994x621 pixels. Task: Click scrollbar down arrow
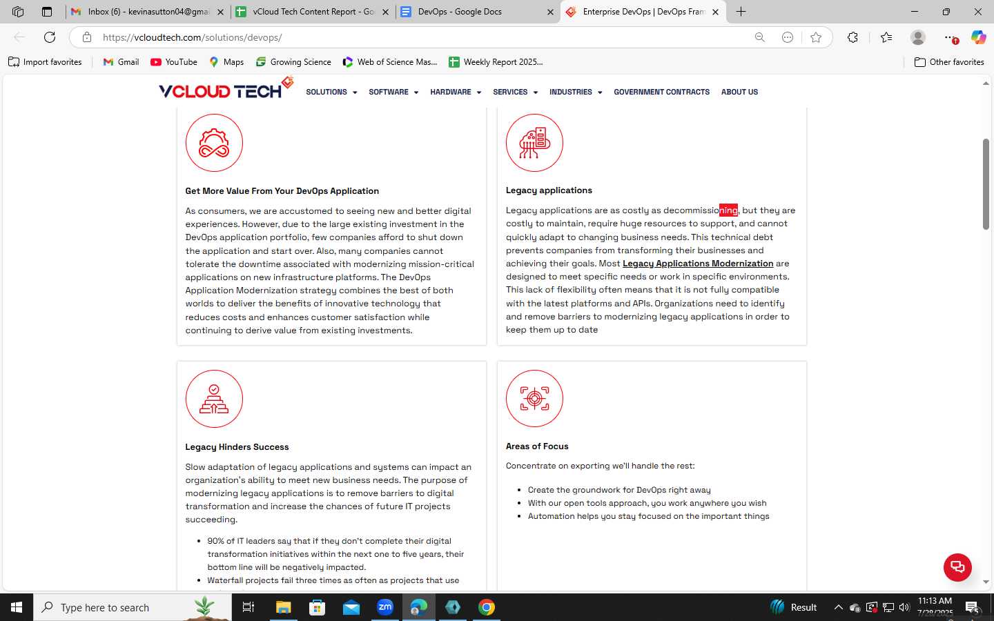pos(986,582)
